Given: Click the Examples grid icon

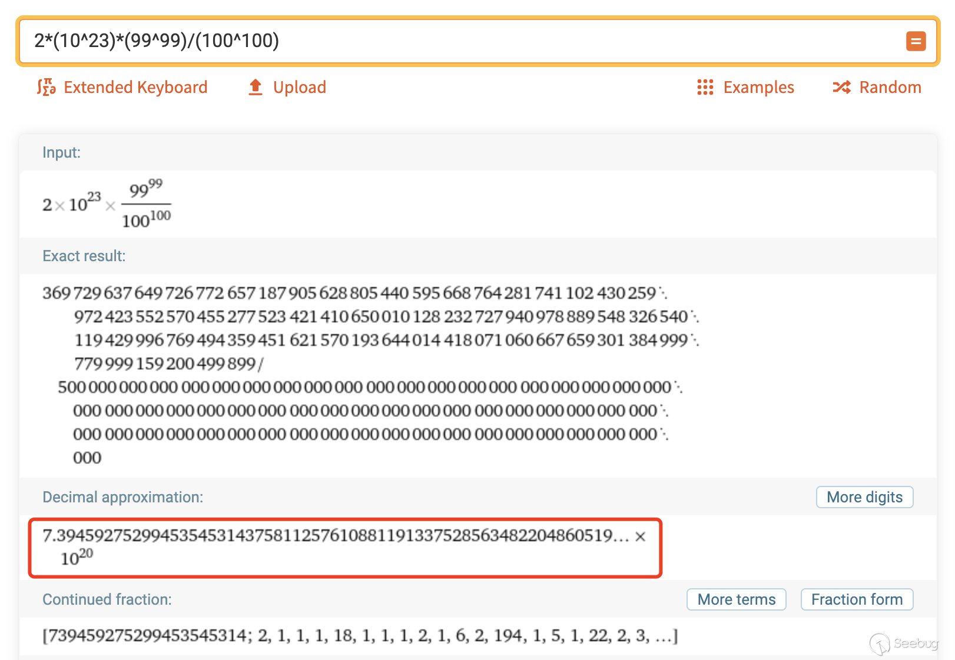Looking at the screenshot, I should 705,87.
